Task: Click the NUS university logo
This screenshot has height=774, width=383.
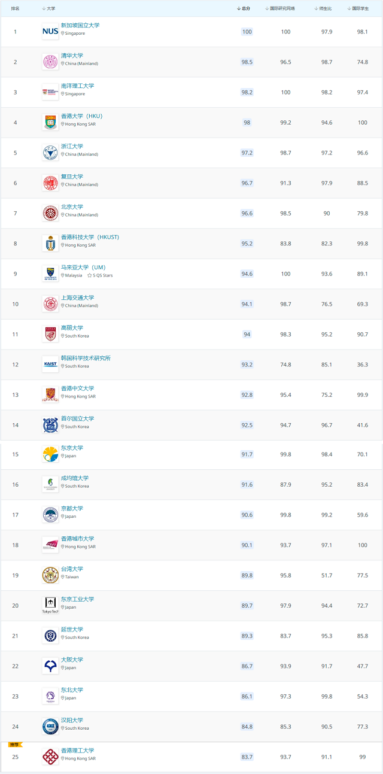Action: point(50,31)
